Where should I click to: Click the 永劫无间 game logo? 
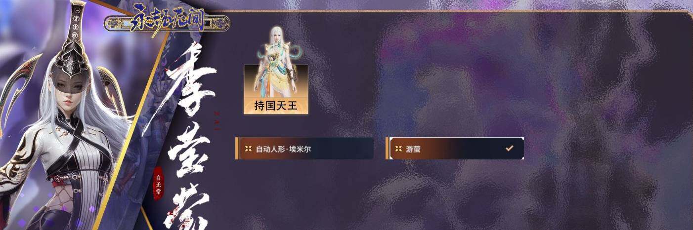(167, 21)
